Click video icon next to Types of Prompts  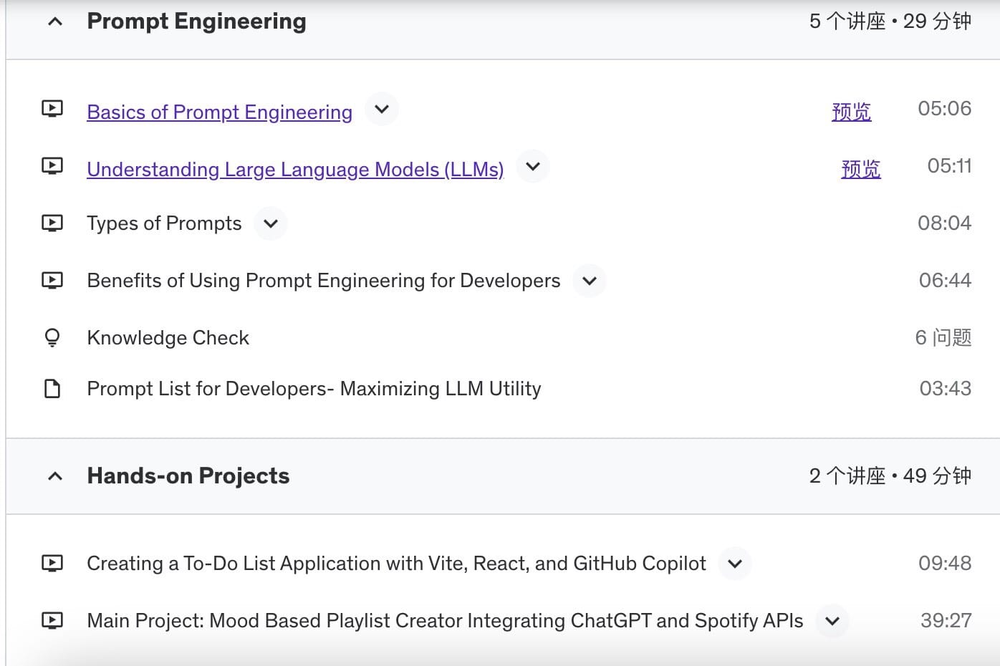52,223
